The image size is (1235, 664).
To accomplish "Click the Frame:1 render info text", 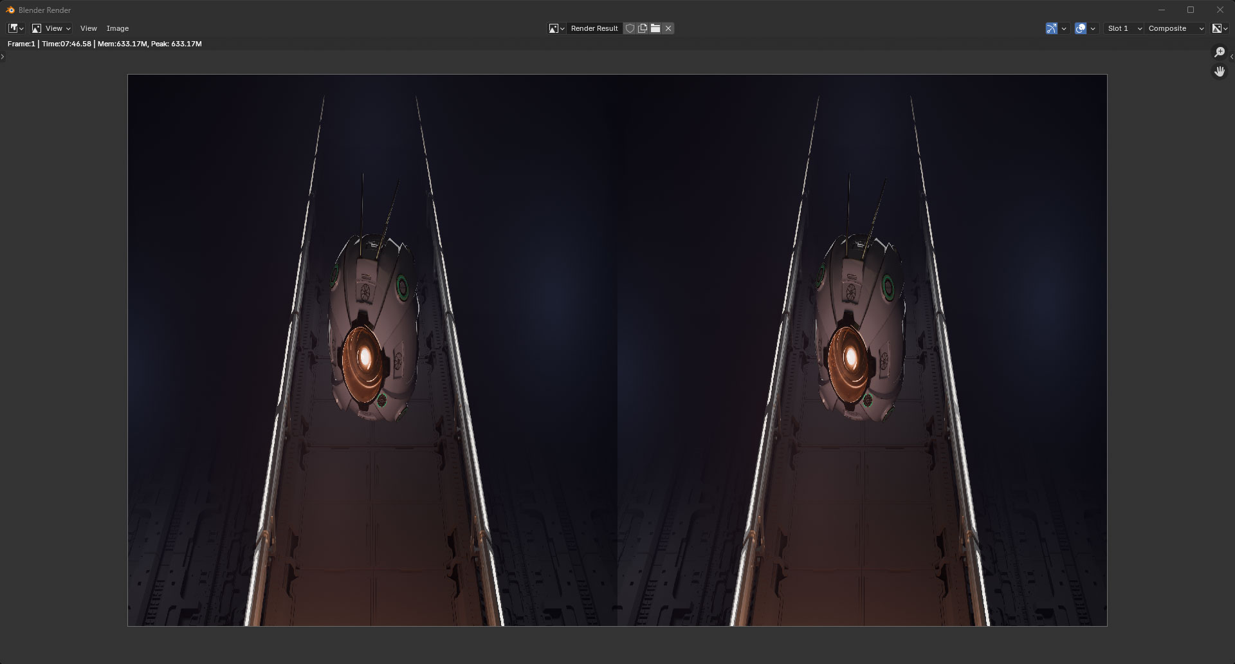I will tap(105, 44).
